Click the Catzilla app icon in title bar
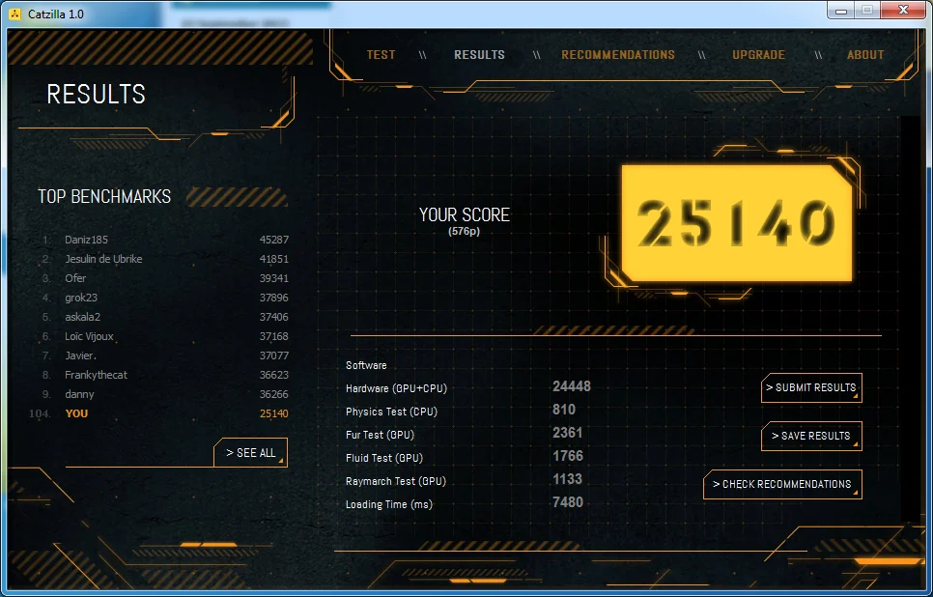Image resolution: width=933 pixels, height=597 pixels. tap(14, 14)
